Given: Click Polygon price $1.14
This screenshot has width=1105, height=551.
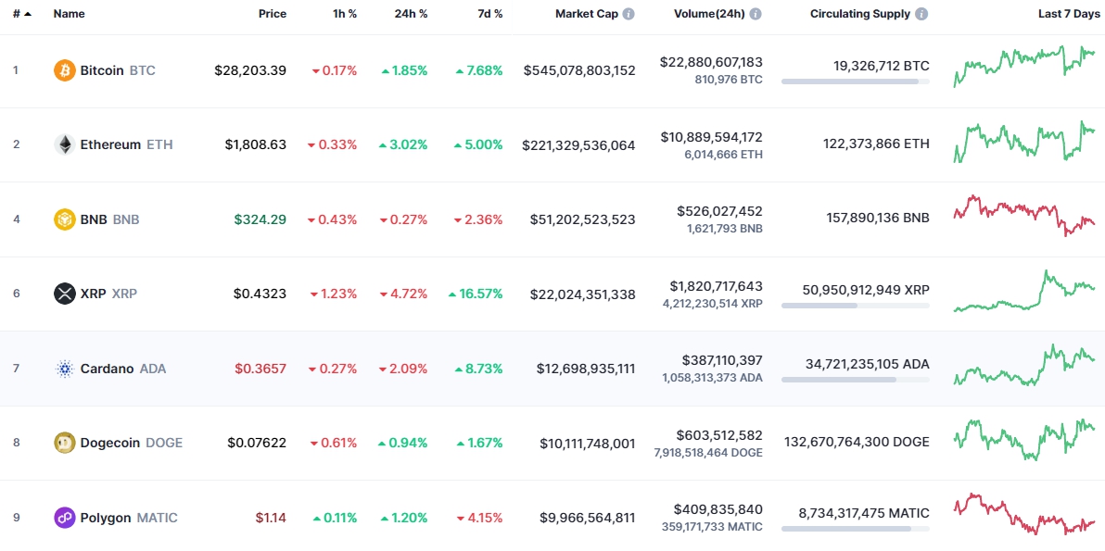Looking at the screenshot, I should point(272,518).
